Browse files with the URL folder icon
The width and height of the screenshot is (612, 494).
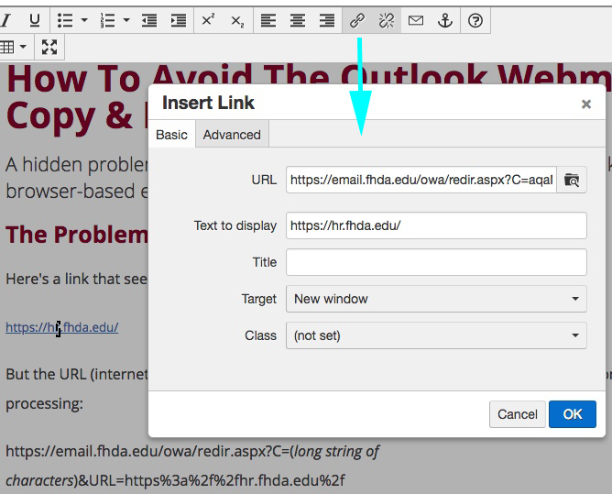click(572, 180)
